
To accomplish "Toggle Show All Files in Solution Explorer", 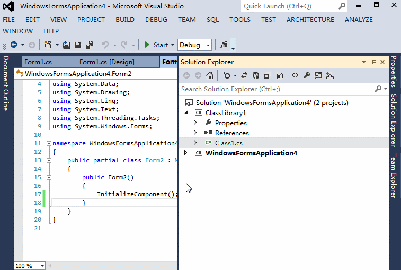I will click(x=279, y=75).
